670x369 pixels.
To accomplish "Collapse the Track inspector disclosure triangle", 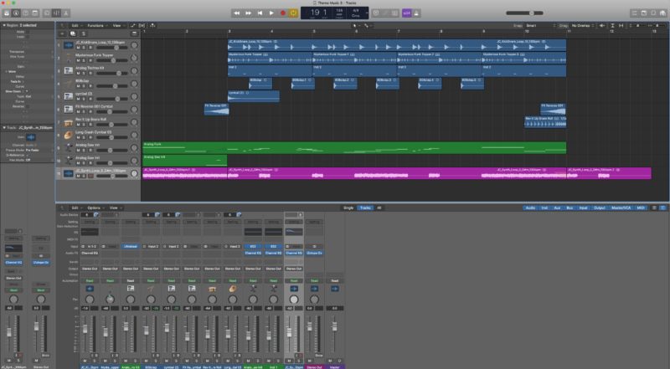I will coord(4,128).
